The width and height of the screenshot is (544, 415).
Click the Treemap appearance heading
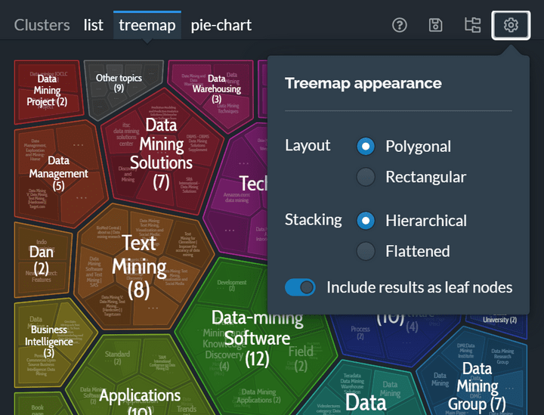363,83
